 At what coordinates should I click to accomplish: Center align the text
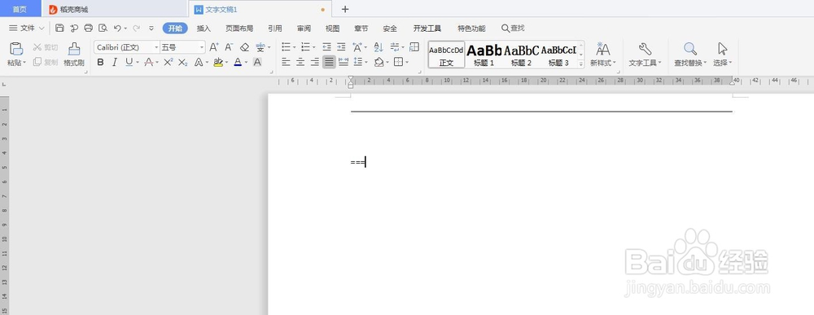(300, 63)
